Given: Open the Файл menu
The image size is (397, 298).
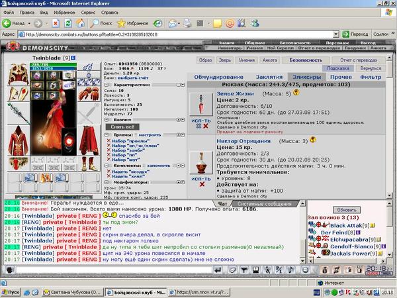Looking at the screenshot, I should point(9,12).
